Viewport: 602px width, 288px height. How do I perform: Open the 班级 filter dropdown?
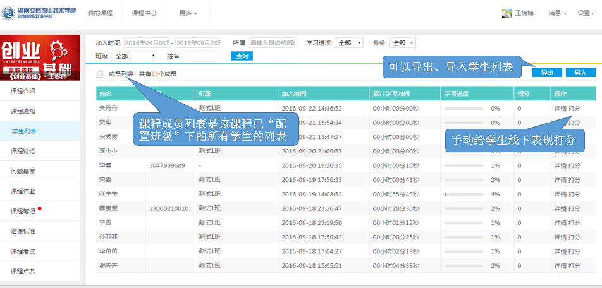(x=135, y=56)
